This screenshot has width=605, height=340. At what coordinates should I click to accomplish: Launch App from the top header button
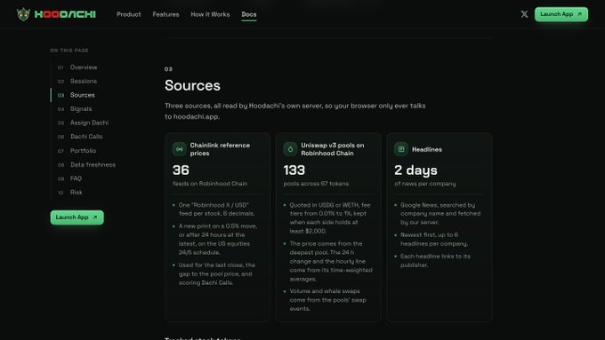tap(561, 14)
